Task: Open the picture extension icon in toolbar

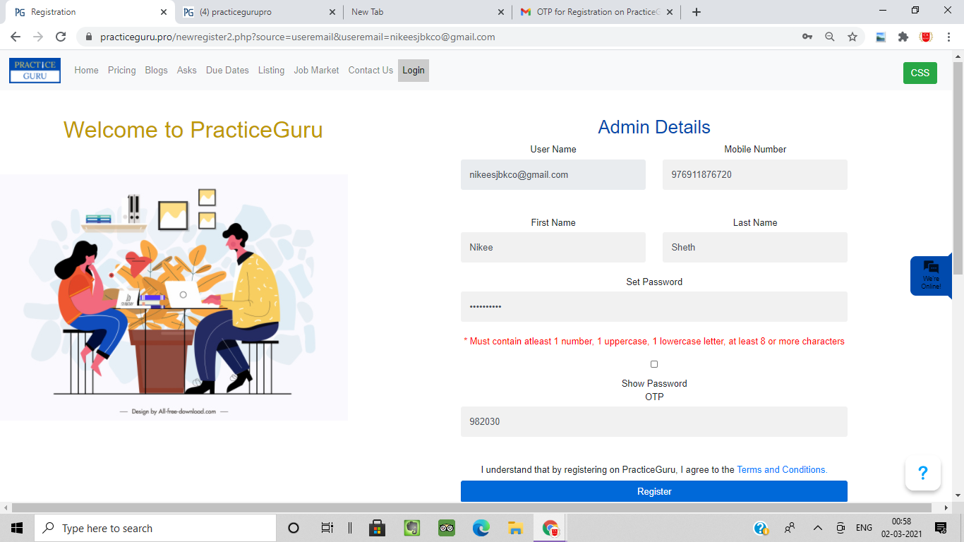Action: [x=881, y=37]
